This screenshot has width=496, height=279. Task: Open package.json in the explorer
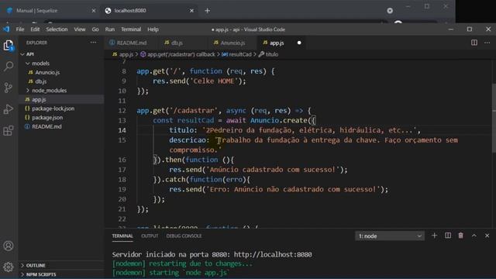47,118
